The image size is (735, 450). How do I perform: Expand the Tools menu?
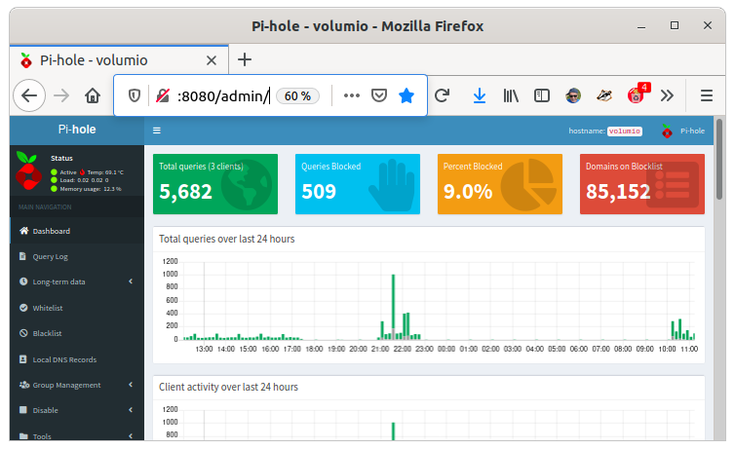pyautogui.click(x=77, y=435)
